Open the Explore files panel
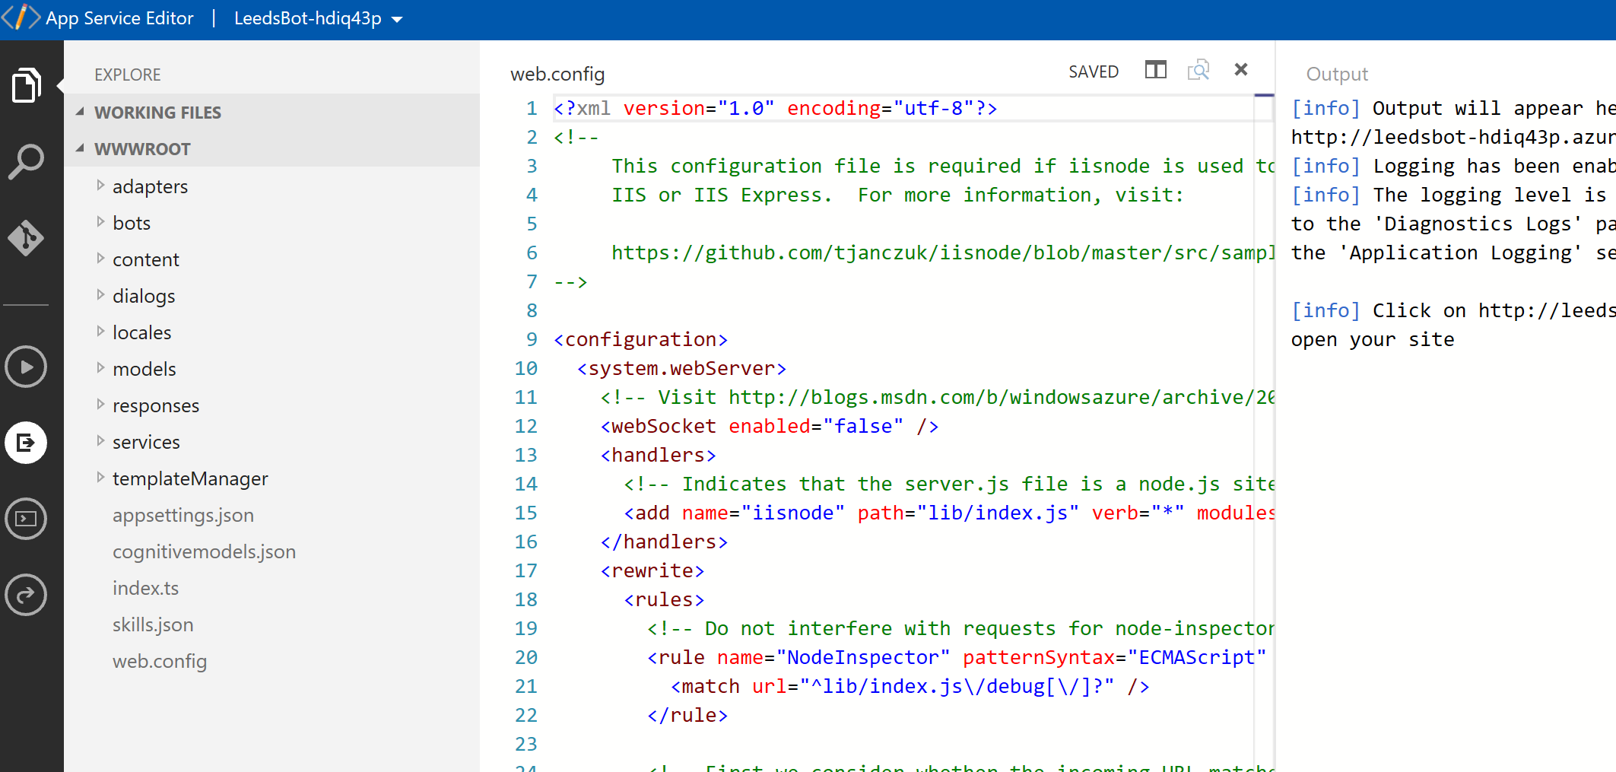1616x772 pixels. [x=27, y=84]
